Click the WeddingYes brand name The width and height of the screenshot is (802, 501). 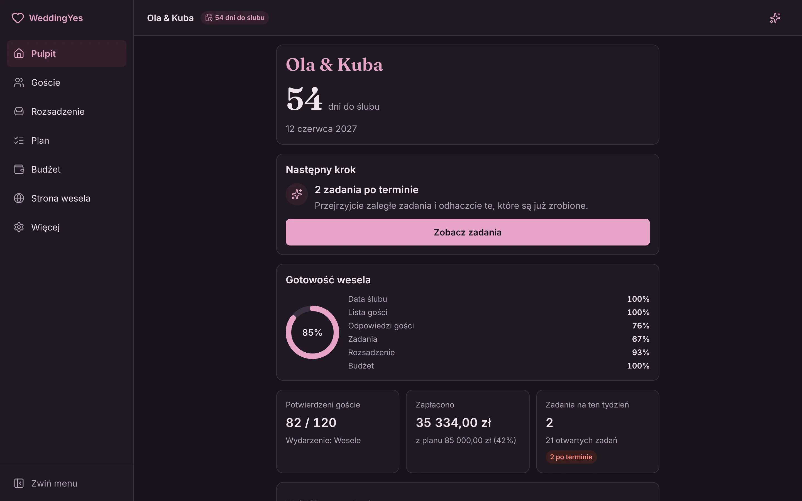[56, 18]
